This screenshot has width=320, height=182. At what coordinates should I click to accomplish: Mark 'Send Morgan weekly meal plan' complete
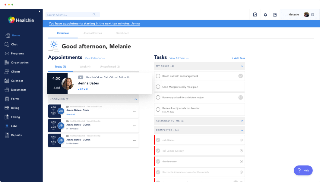click(x=158, y=87)
